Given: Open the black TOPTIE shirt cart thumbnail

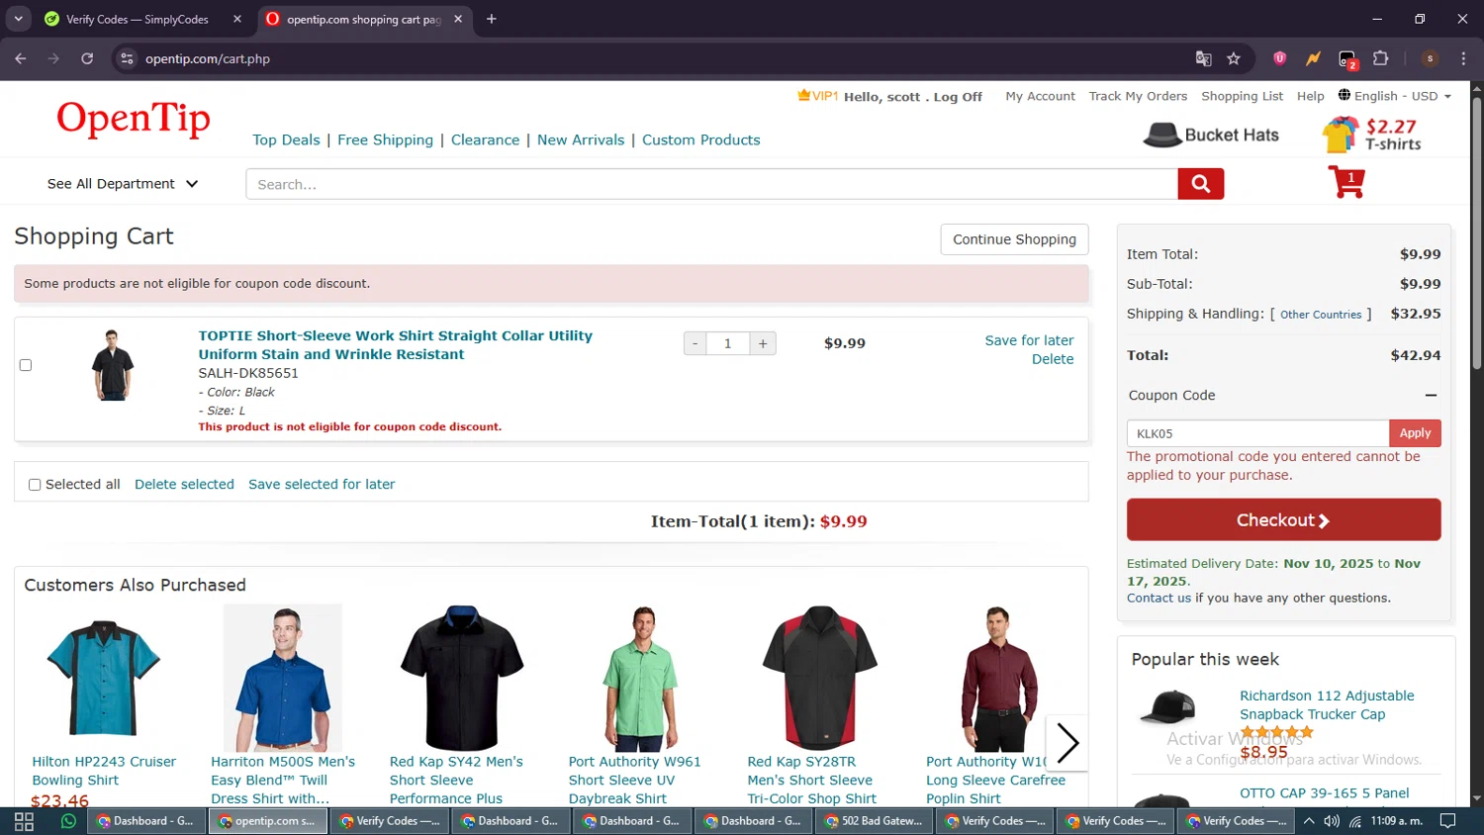Looking at the screenshot, I should pos(112,365).
